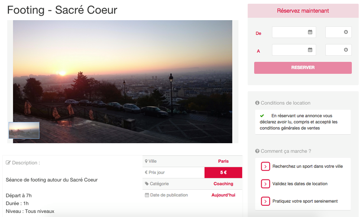Viewport: 359px width, 217px height.
Task: Select the small sunset thumbnail image
Action: pos(24,130)
